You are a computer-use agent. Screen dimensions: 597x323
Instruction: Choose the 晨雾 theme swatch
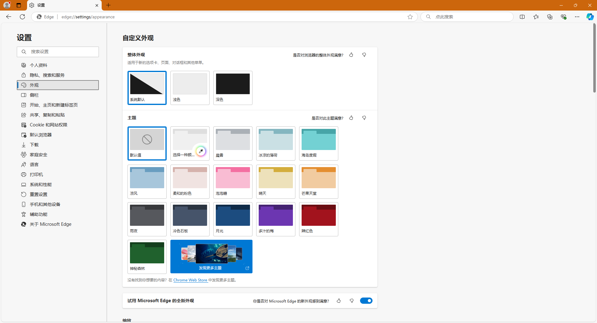point(233,143)
